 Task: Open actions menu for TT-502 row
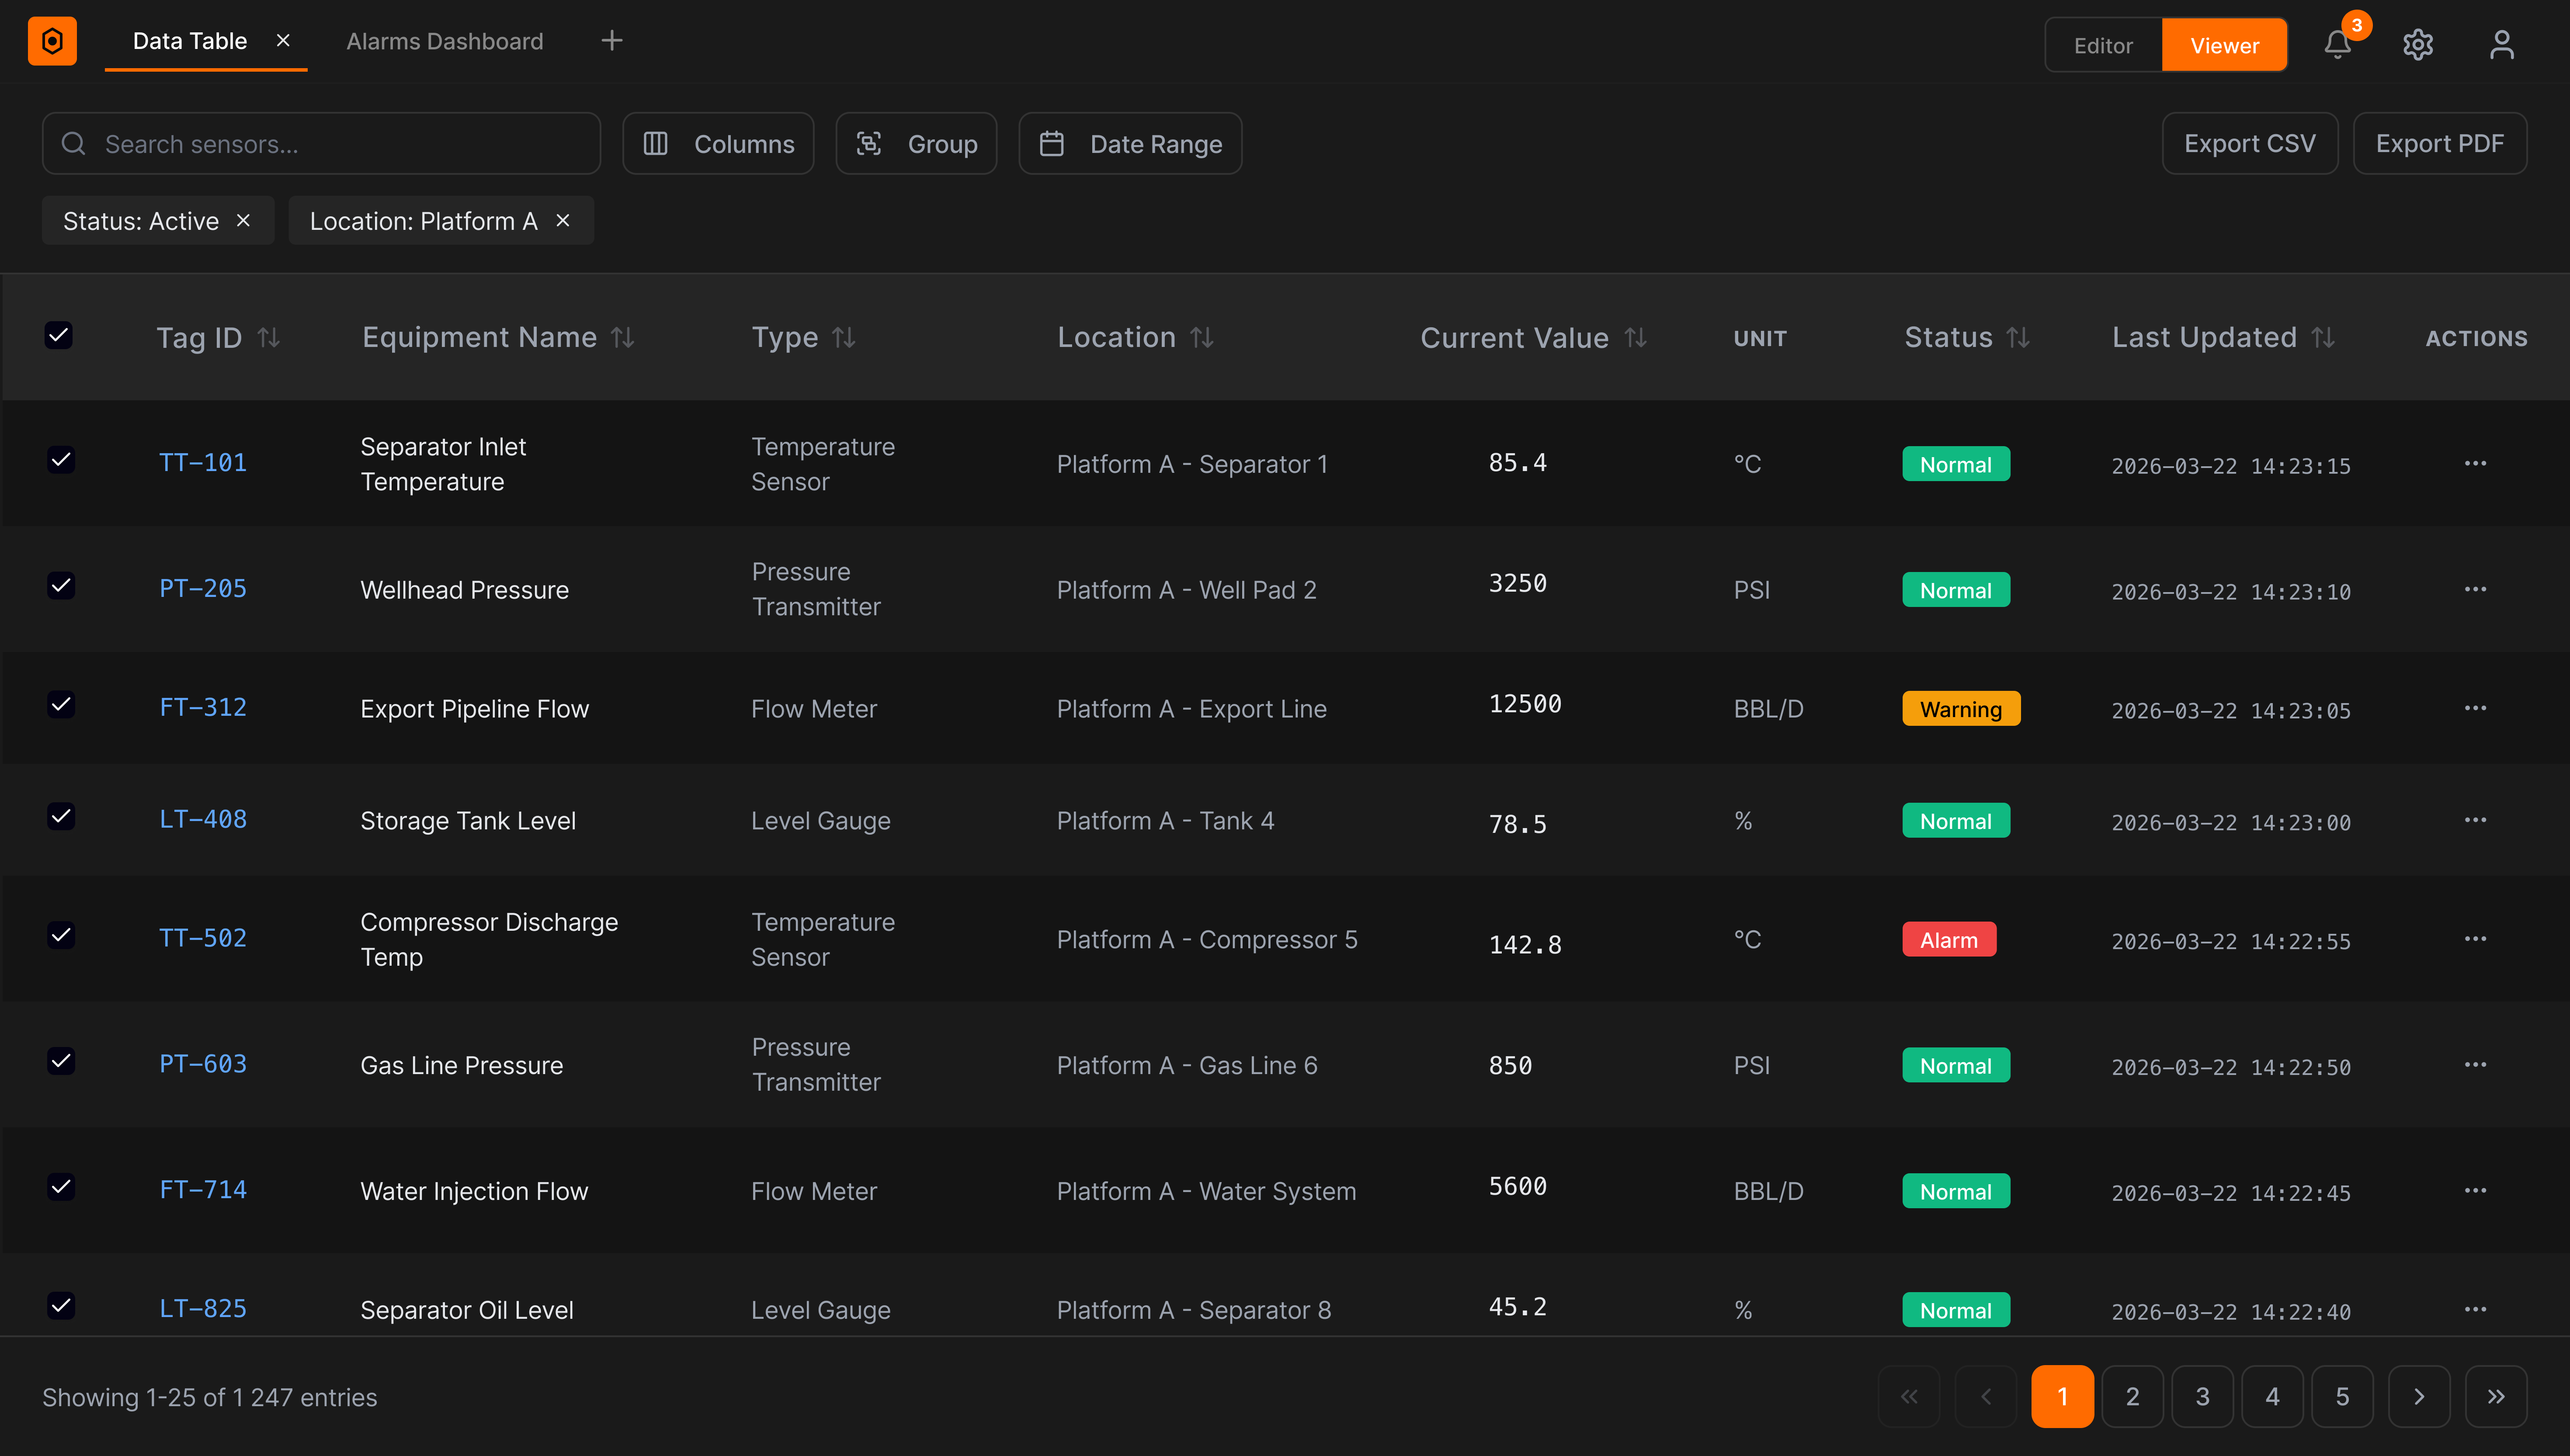(2475, 939)
